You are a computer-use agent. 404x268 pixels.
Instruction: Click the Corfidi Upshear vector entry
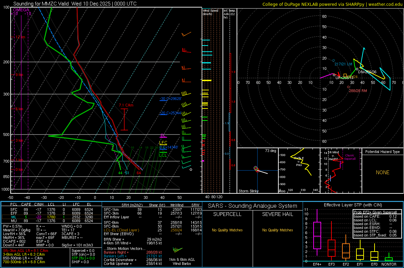click(133, 264)
